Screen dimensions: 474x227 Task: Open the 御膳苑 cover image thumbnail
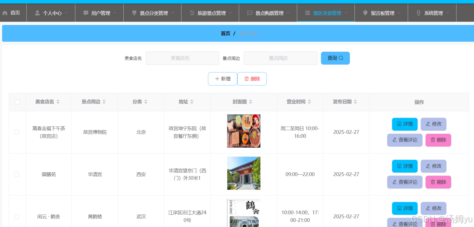[244, 173]
